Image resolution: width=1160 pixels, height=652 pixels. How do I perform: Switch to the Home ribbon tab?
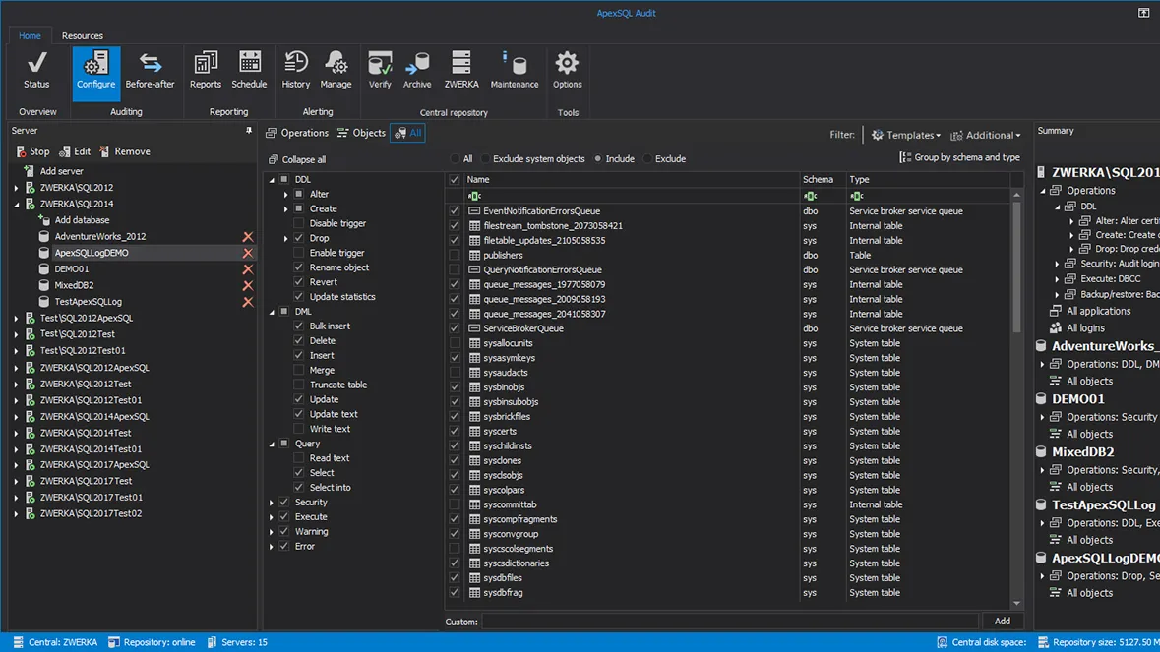click(x=30, y=35)
